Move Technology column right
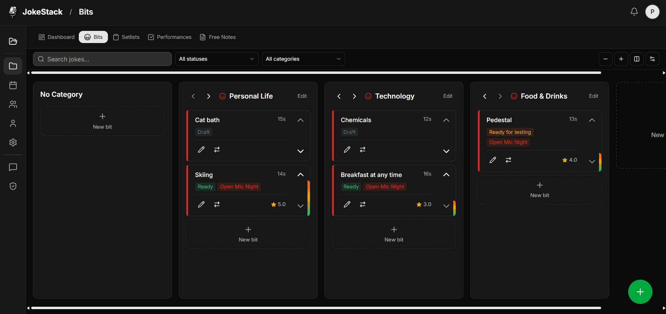The width and height of the screenshot is (666, 314). pyautogui.click(x=354, y=96)
